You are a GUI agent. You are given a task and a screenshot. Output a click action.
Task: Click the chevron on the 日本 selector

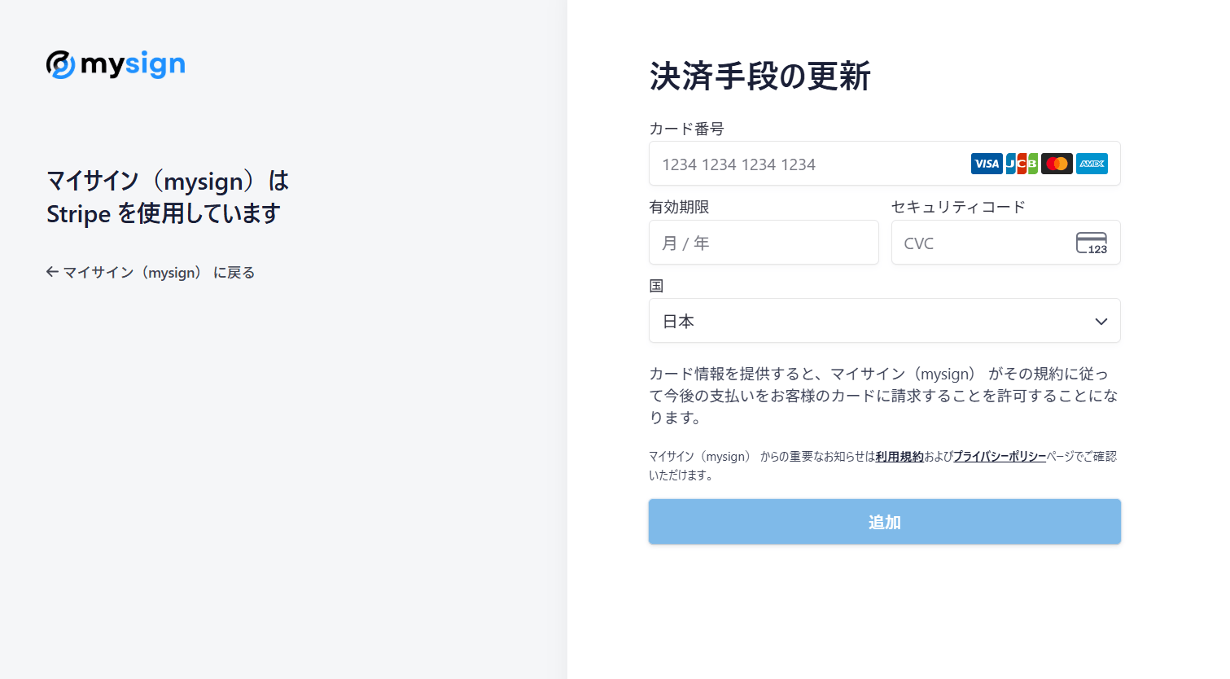[1101, 321]
